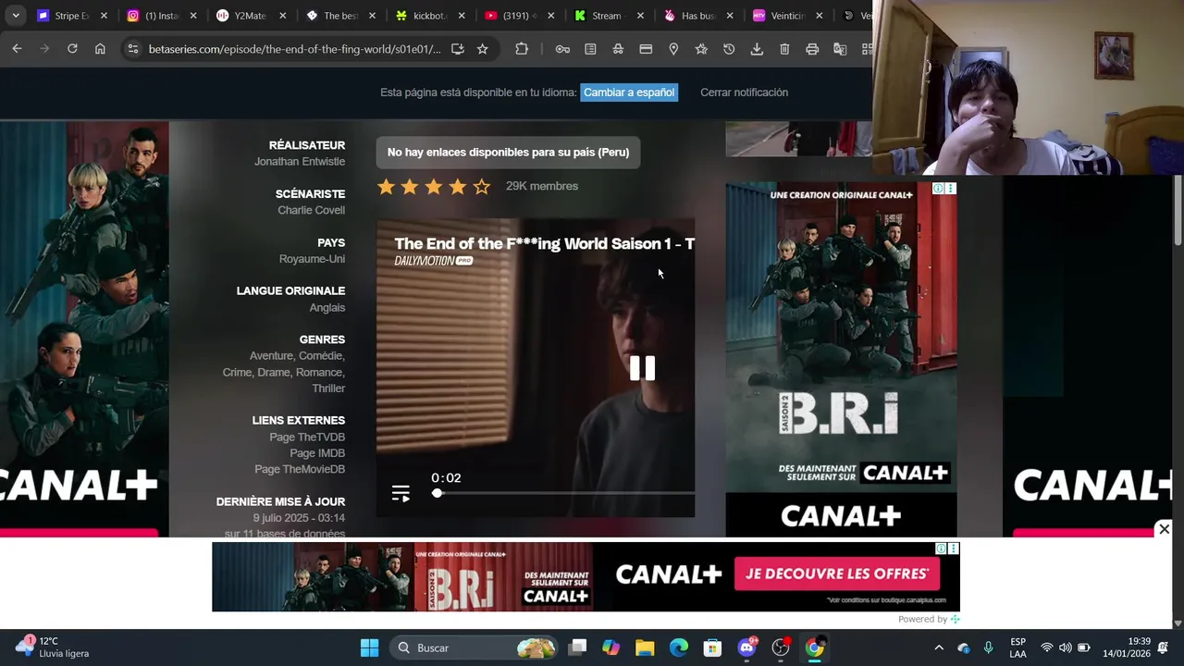Go to browser home page
This screenshot has width=1184, height=666.
click(100, 49)
